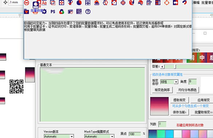Click the 容差 tolerance slider thumb
213x138 pixels.
tap(175, 67)
